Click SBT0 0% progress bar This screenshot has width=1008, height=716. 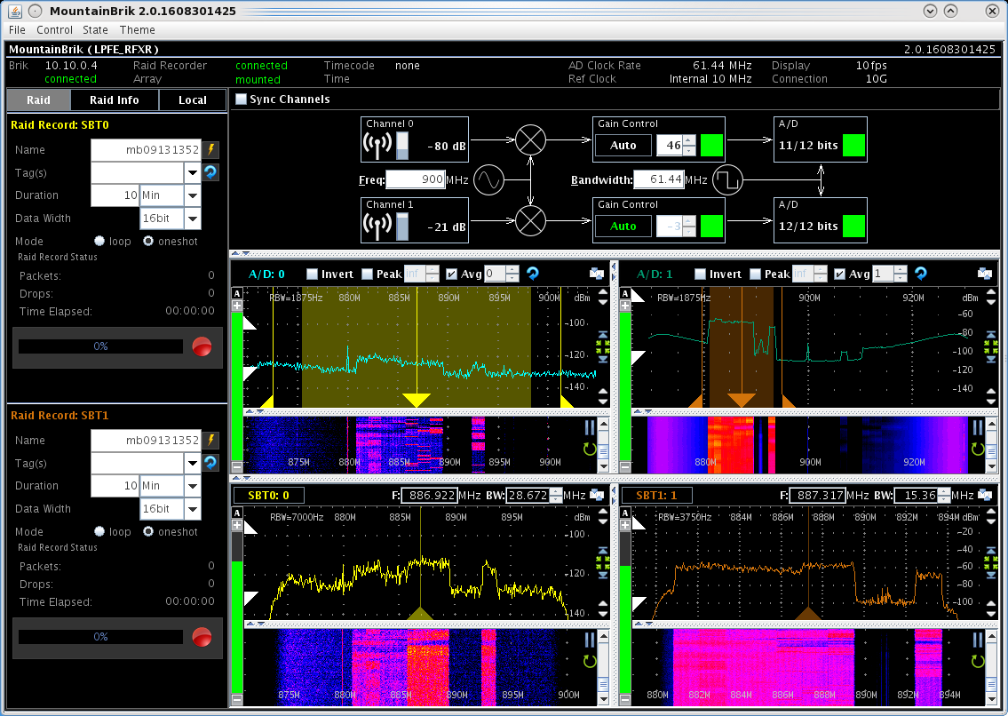point(101,346)
